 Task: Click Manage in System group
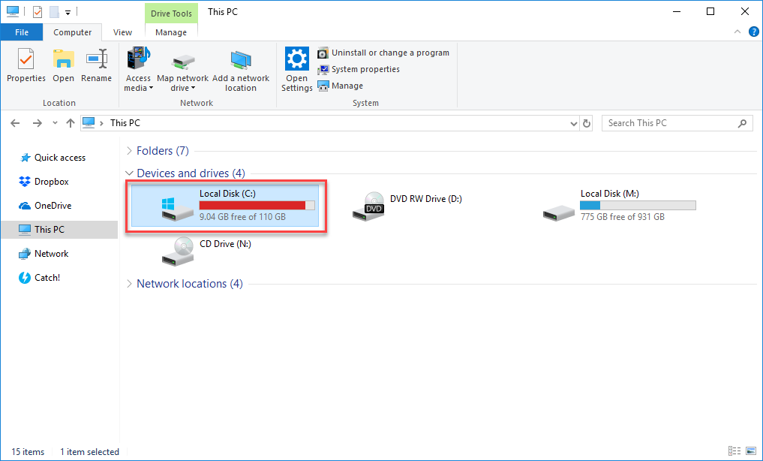click(x=340, y=86)
